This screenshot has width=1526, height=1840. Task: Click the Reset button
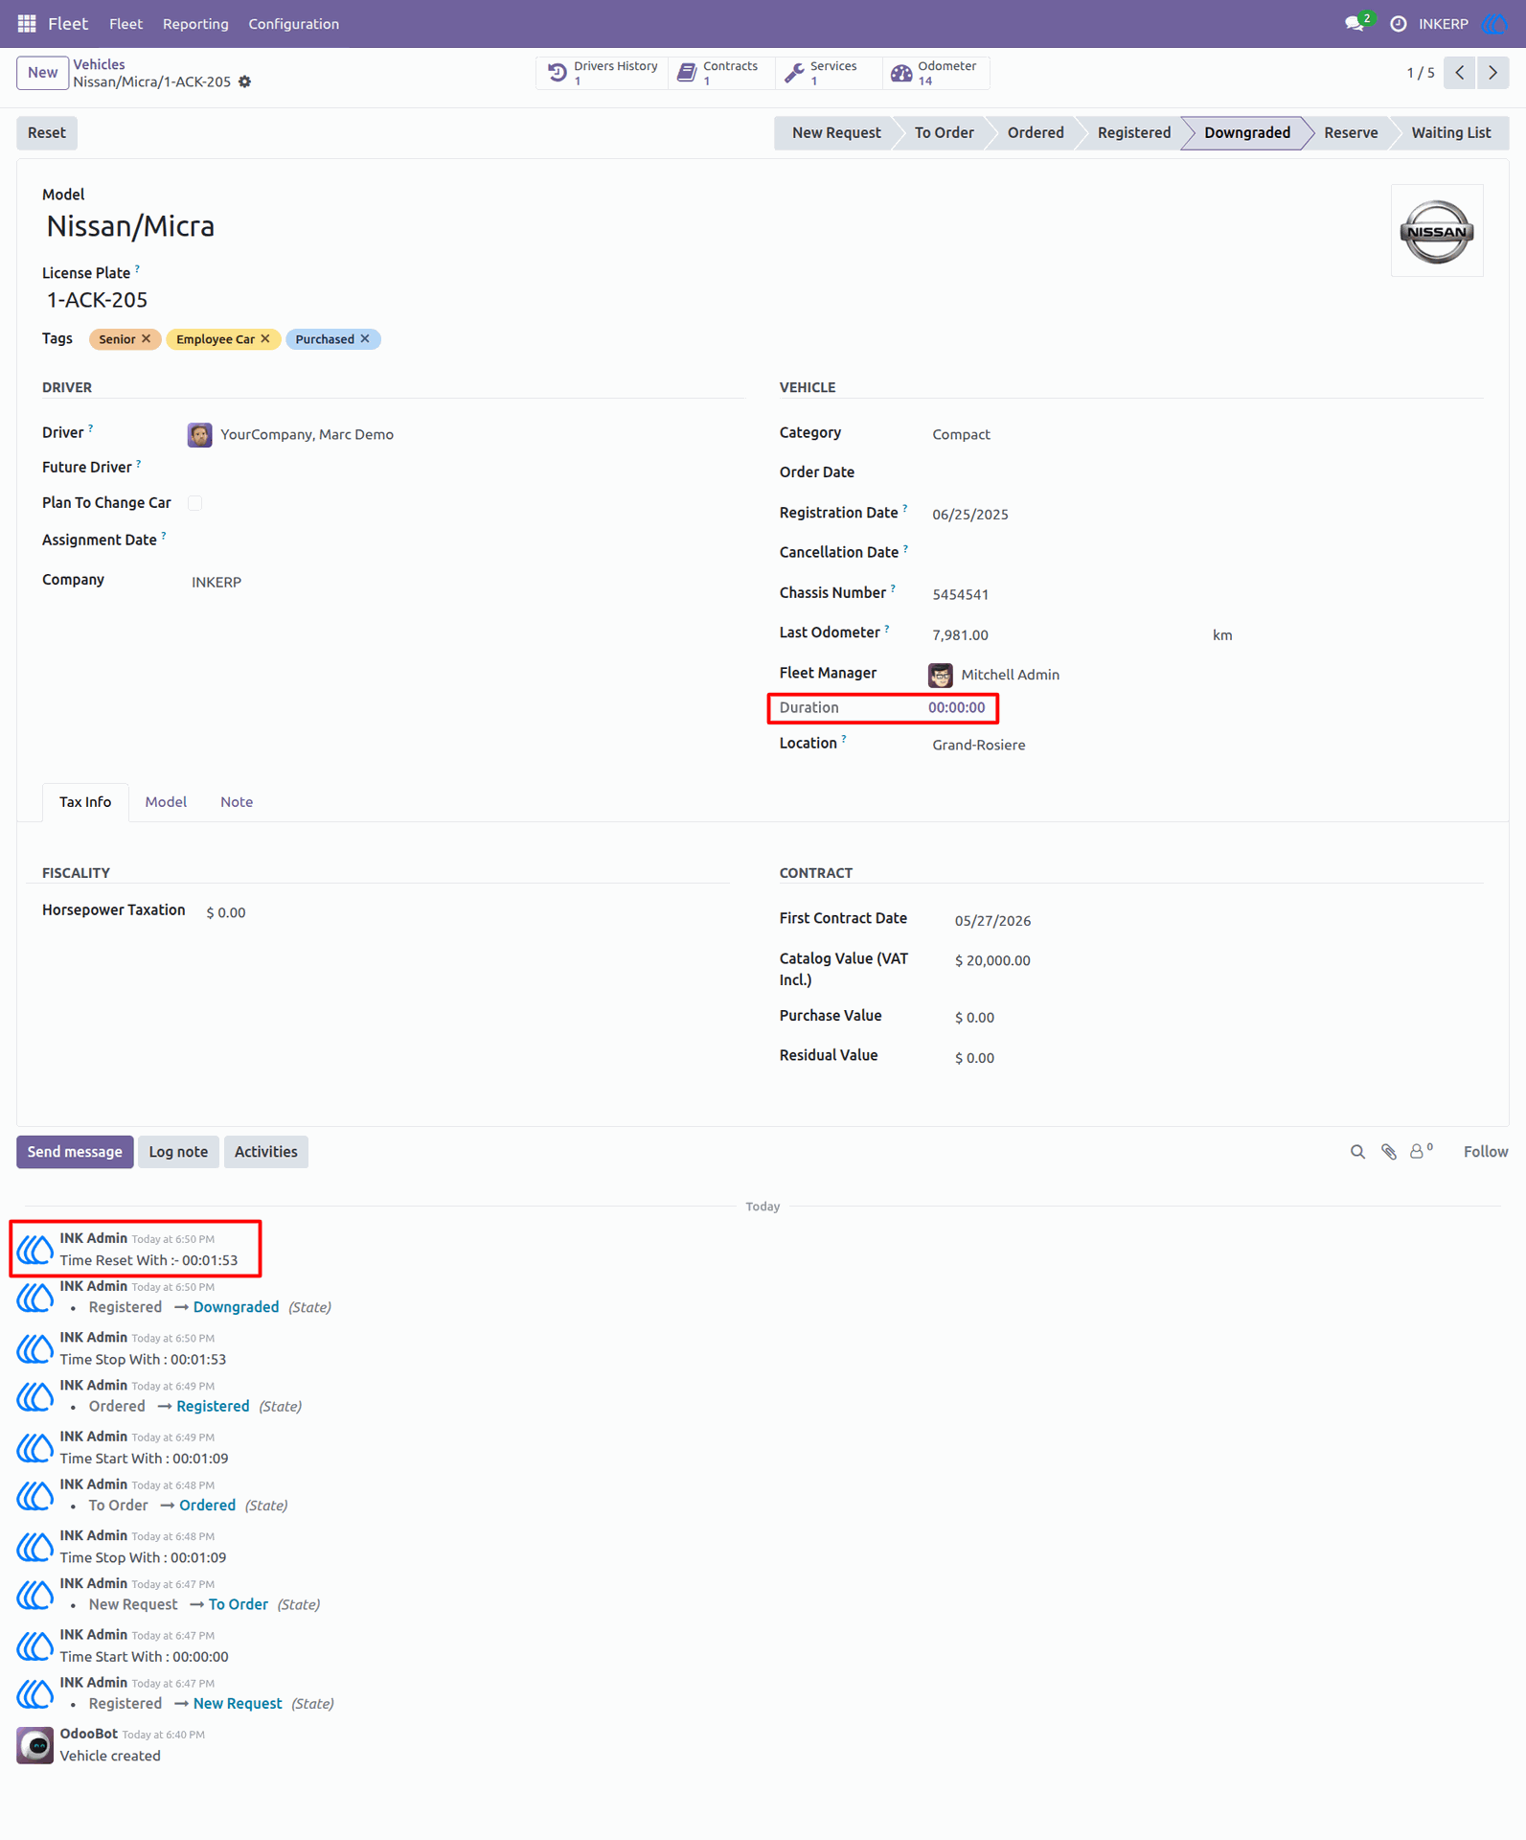(x=47, y=133)
